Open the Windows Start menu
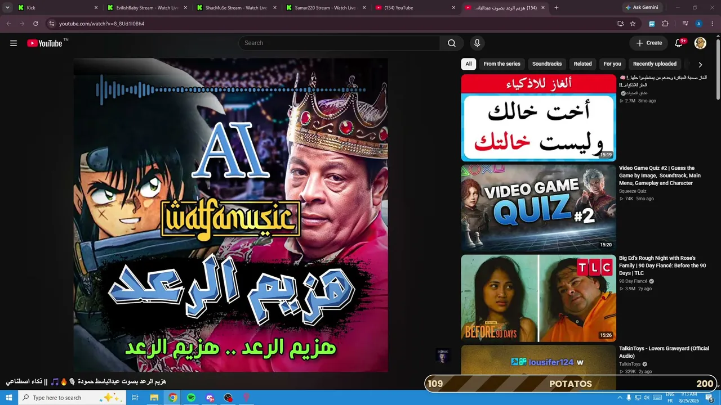 pyautogui.click(x=9, y=398)
